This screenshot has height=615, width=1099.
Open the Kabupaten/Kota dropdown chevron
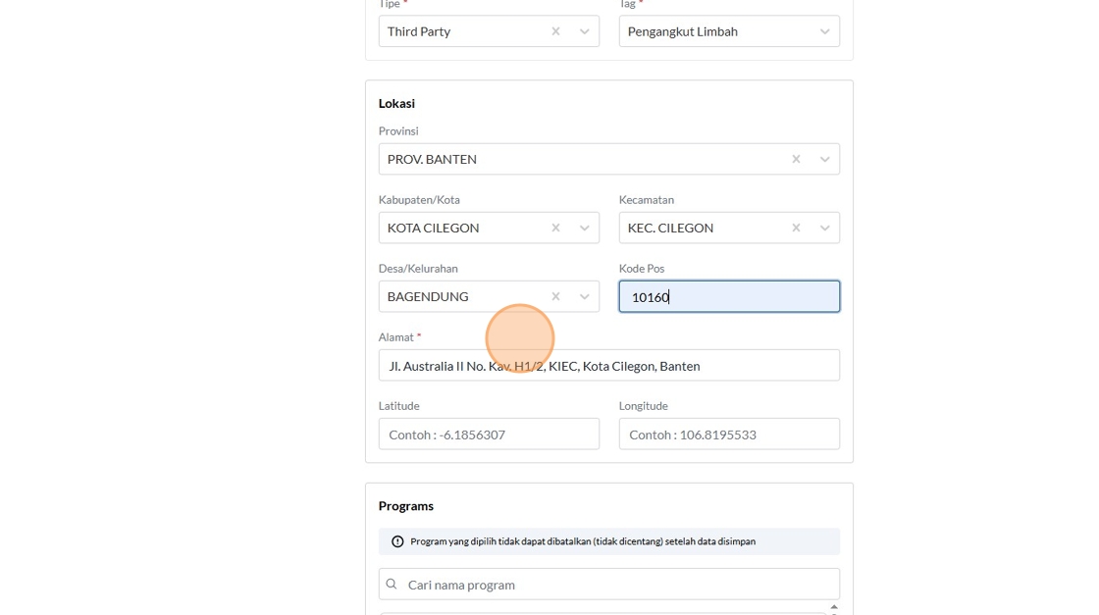pos(585,228)
